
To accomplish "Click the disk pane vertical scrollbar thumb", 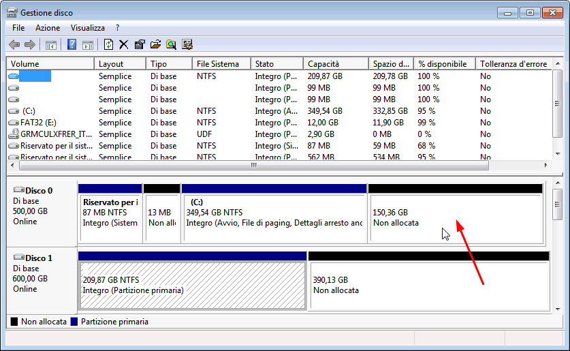I will (558, 204).
